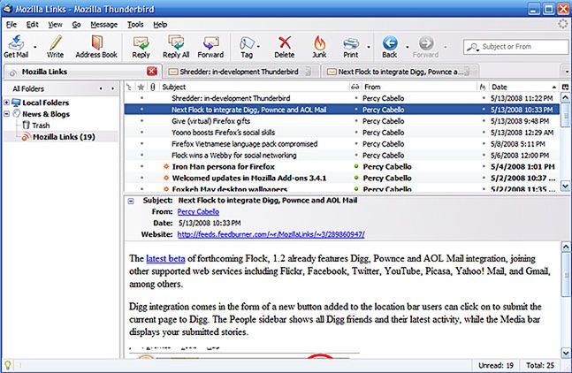Viewport: 572px width, 373px height.
Task: Open the tab list dropdown arrow
Action: tap(567, 72)
